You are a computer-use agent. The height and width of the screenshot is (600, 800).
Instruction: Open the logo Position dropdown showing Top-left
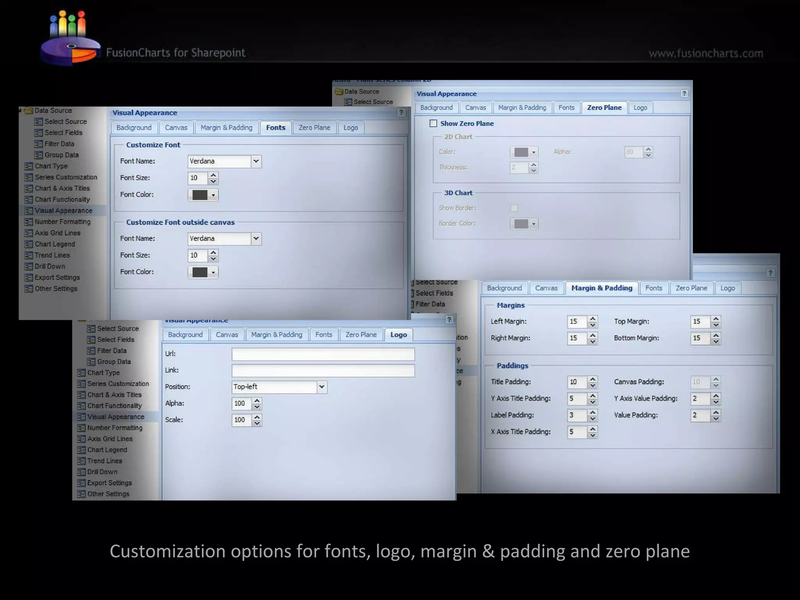coord(321,387)
